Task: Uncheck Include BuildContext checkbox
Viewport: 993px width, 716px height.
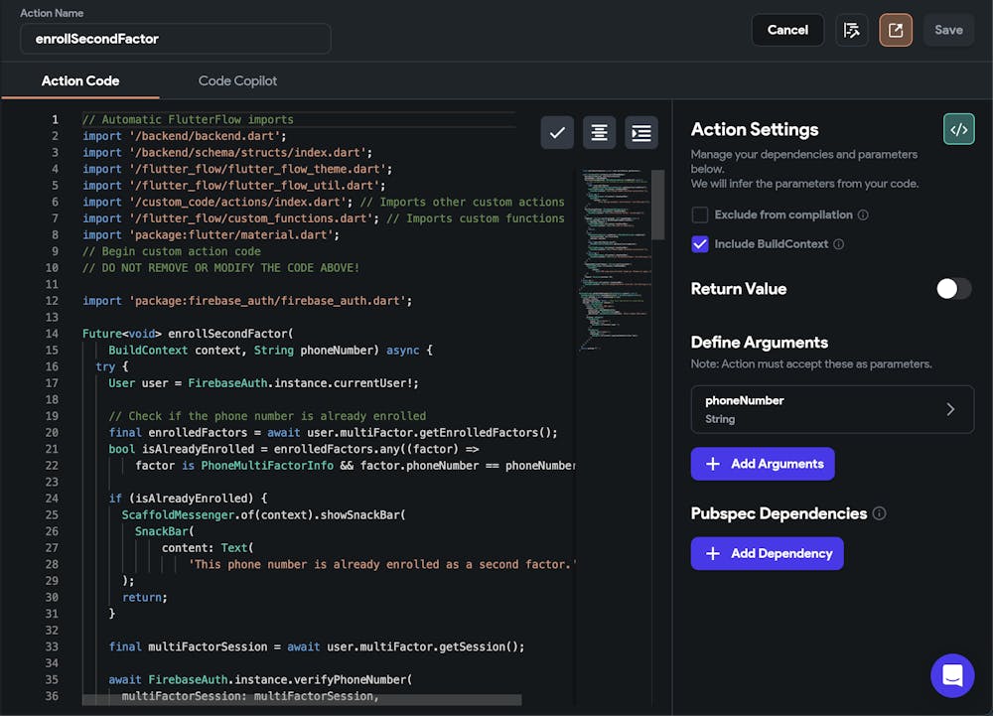Action: point(700,244)
